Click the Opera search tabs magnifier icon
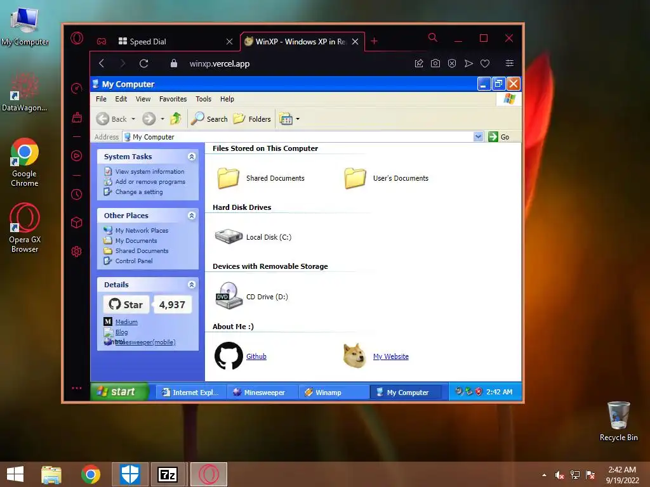Viewport: 650px width, 487px height. [x=433, y=37]
